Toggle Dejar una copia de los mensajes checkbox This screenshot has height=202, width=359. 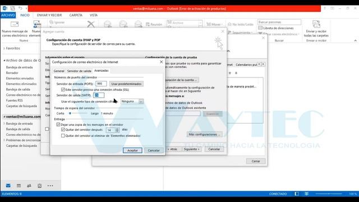point(58,125)
